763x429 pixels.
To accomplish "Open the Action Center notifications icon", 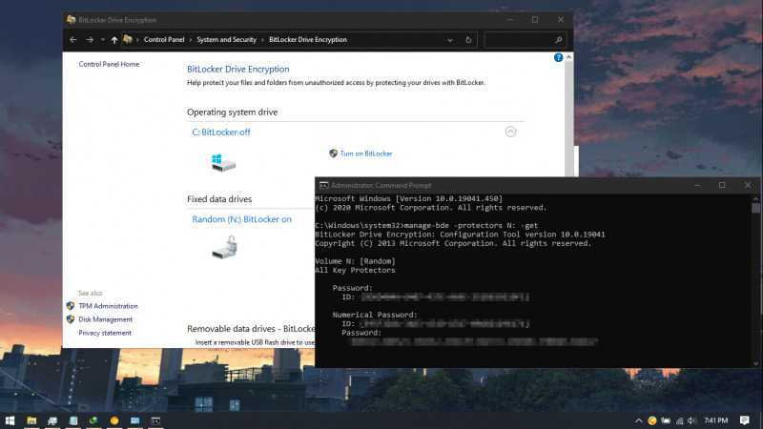I will [x=745, y=420].
